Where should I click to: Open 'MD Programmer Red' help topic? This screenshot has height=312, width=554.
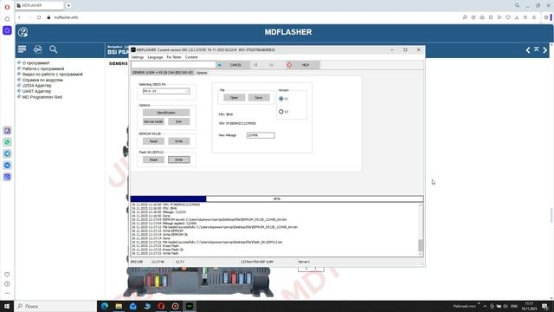tap(42, 97)
